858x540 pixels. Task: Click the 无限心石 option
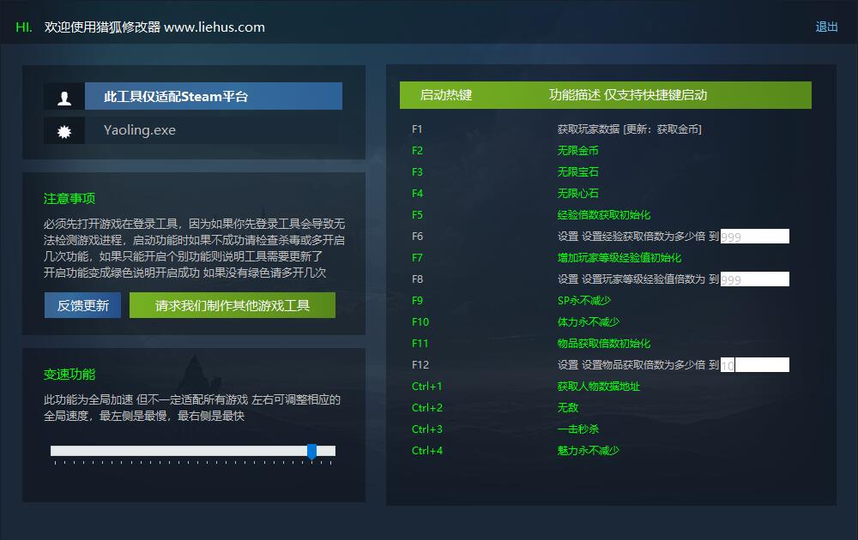tap(577, 193)
